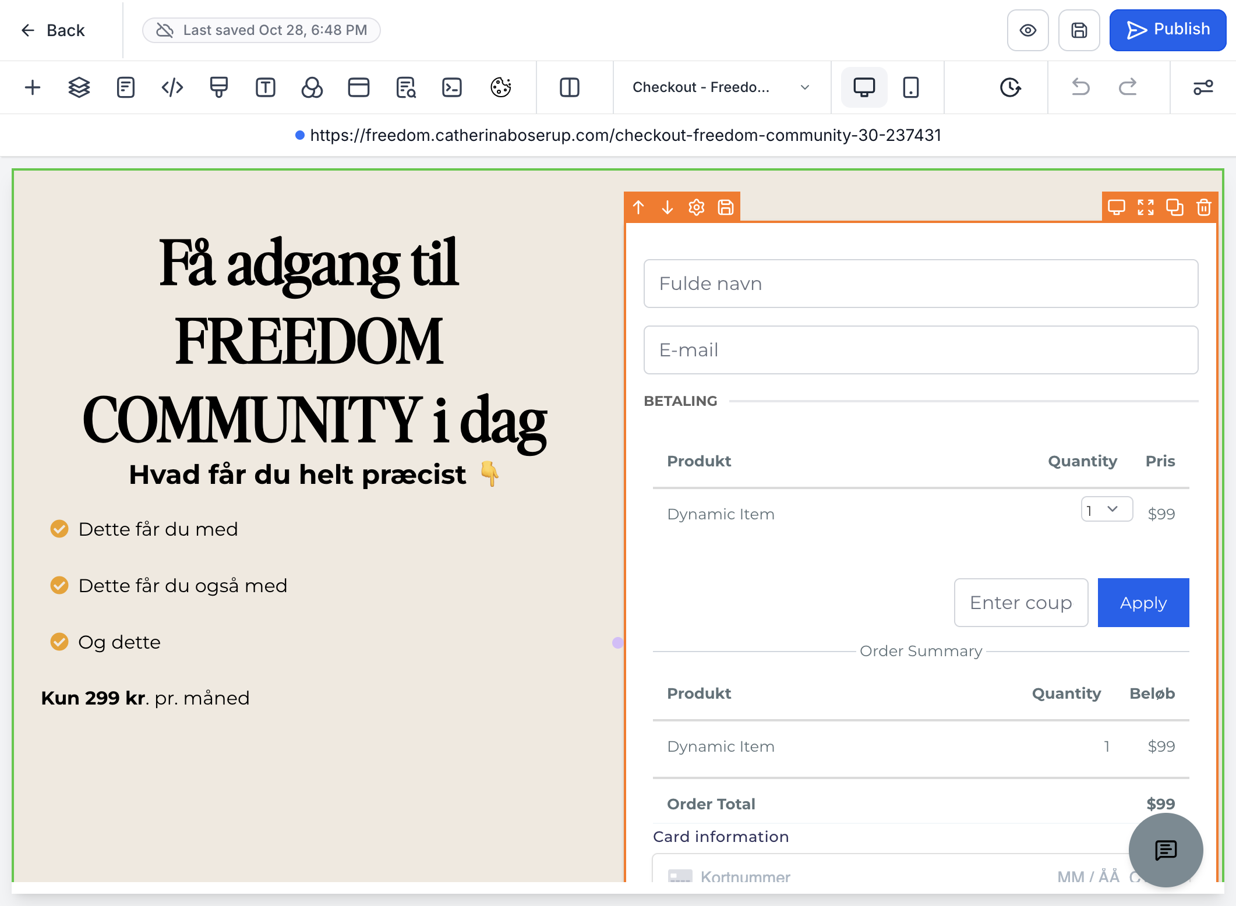The height and width of the screenshot is (906, 1236).
Task: Move the order form element down
Action: tap(668, 207)
